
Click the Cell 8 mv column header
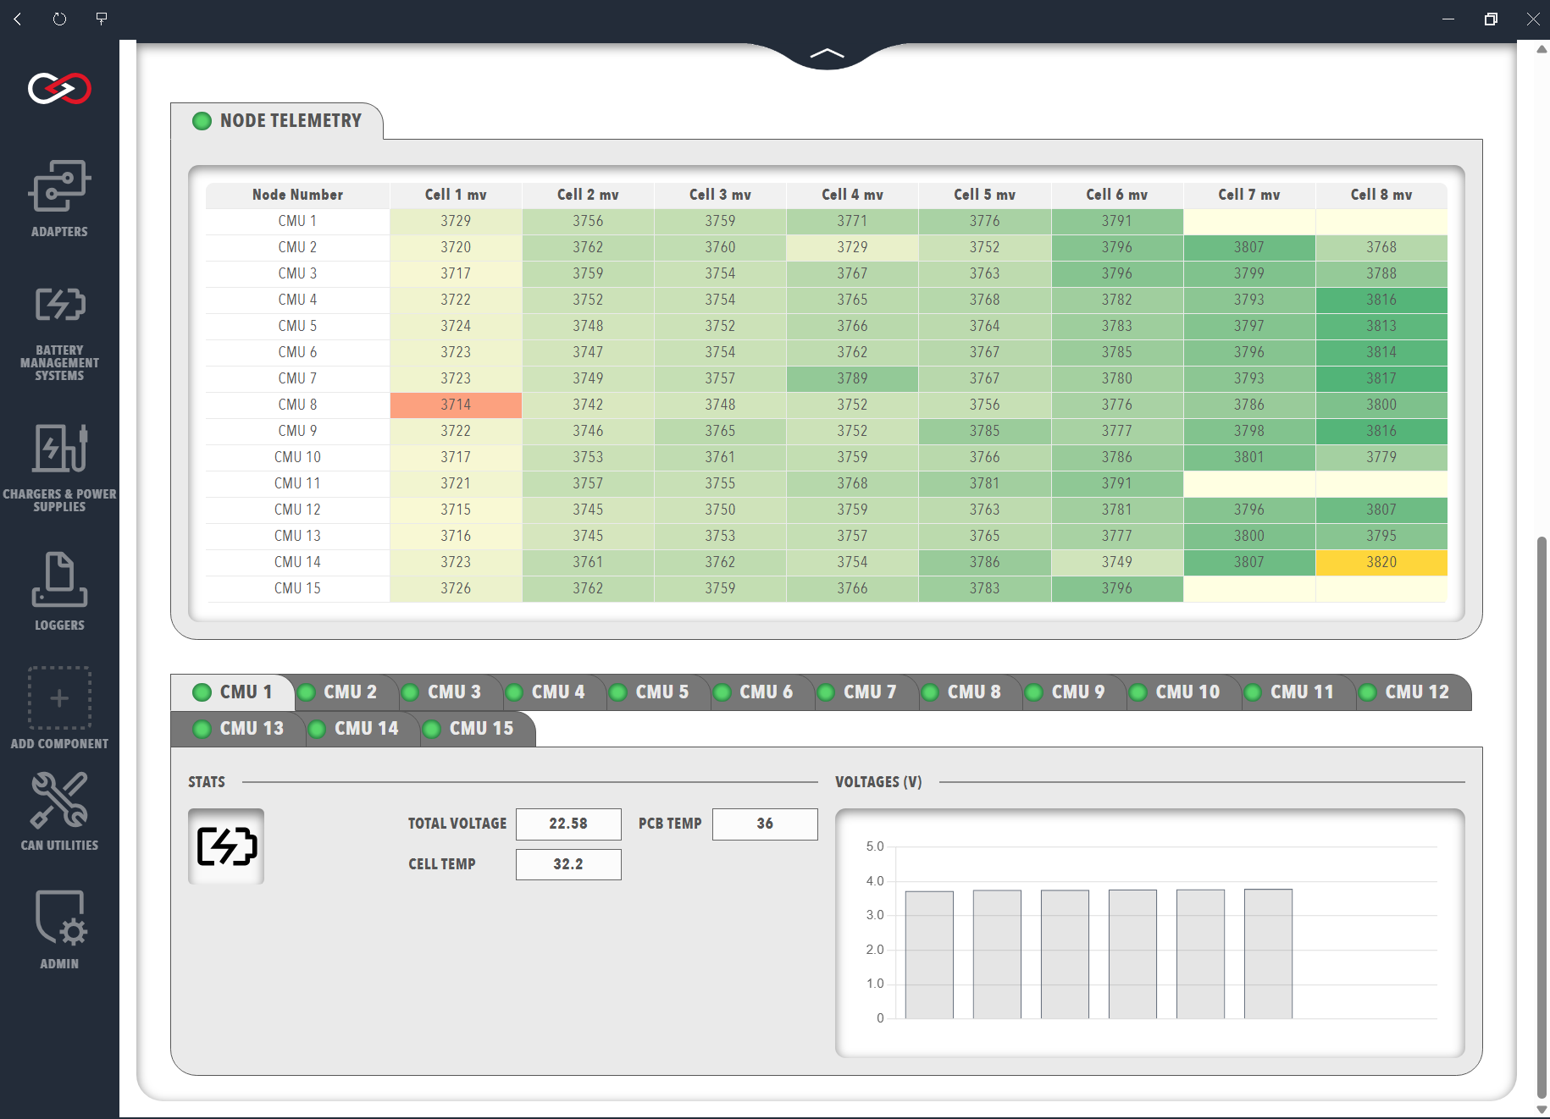click(1381, 195)
